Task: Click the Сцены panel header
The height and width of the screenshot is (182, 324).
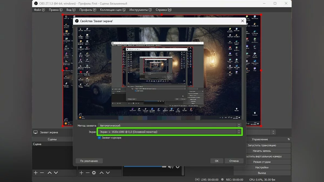Action: (52, 139)
